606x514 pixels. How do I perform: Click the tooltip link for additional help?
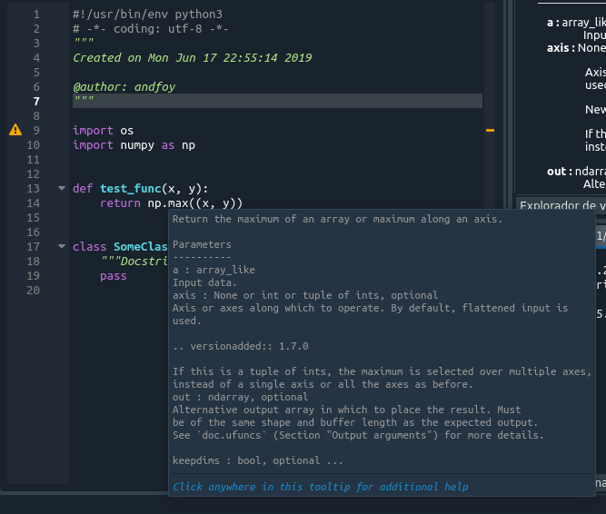click(x=320, y=487)
